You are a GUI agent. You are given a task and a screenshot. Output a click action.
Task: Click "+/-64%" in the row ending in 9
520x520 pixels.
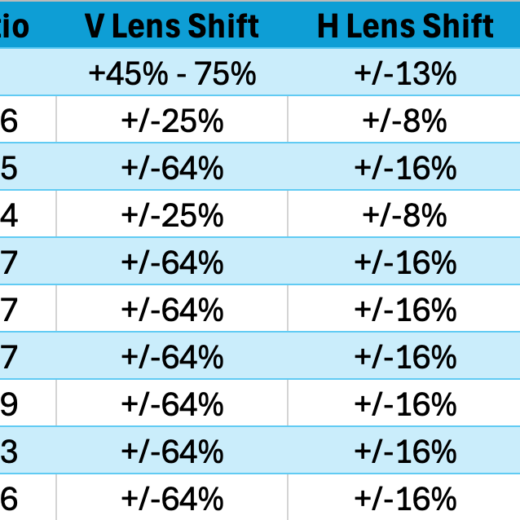coord(172,403)
